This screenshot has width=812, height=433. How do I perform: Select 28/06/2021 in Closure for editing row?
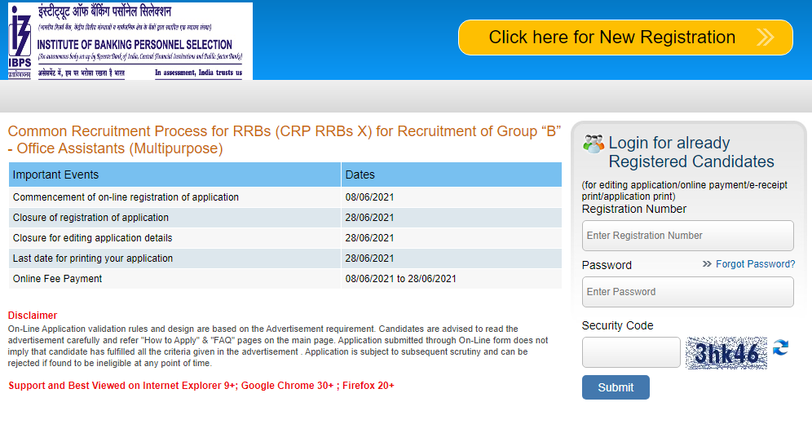tap(370, 238)
